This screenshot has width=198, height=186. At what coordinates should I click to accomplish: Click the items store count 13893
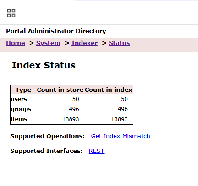(x=71, y=119)
